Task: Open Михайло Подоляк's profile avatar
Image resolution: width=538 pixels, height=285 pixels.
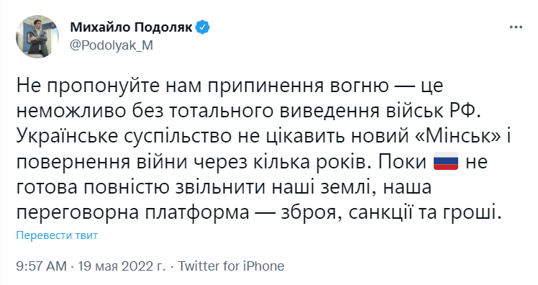Action: [37, 37]
